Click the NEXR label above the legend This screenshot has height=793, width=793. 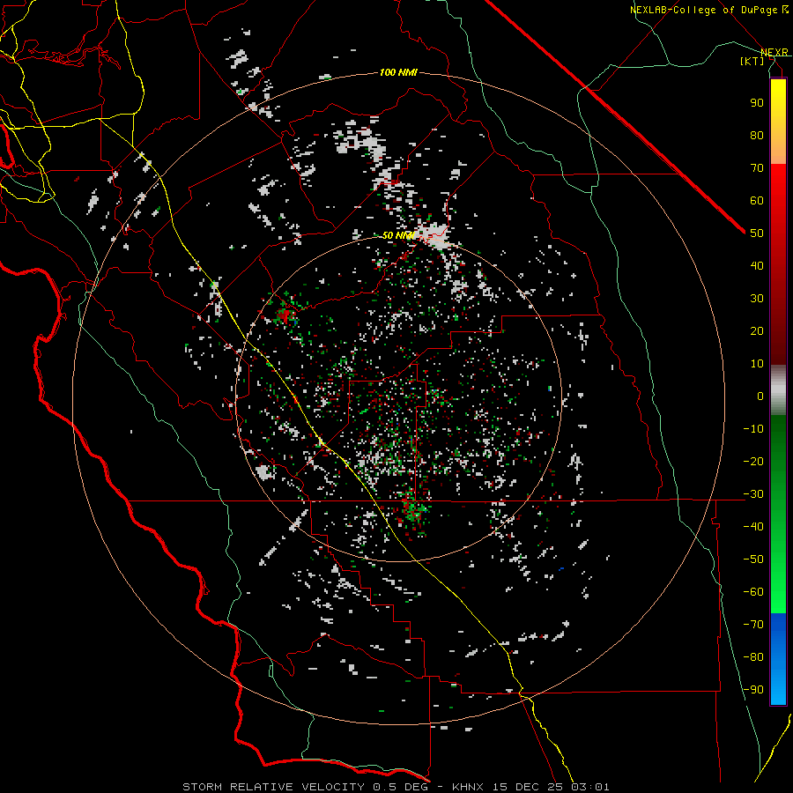tap(774, 52)
